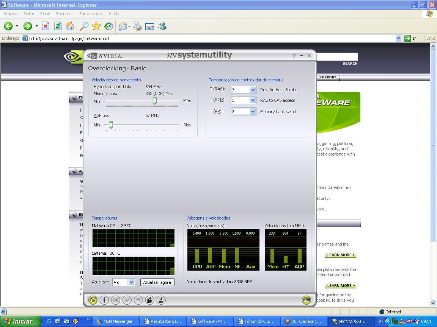
Task: Go to the Home page icon
Action: tap(70, 26)
